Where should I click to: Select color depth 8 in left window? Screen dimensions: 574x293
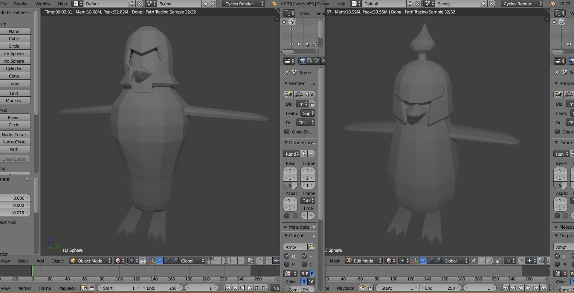(x=304, y=282)
